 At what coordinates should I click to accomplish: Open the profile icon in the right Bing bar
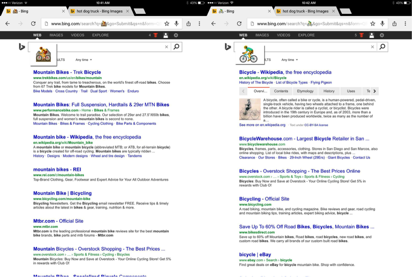[372, 35]
